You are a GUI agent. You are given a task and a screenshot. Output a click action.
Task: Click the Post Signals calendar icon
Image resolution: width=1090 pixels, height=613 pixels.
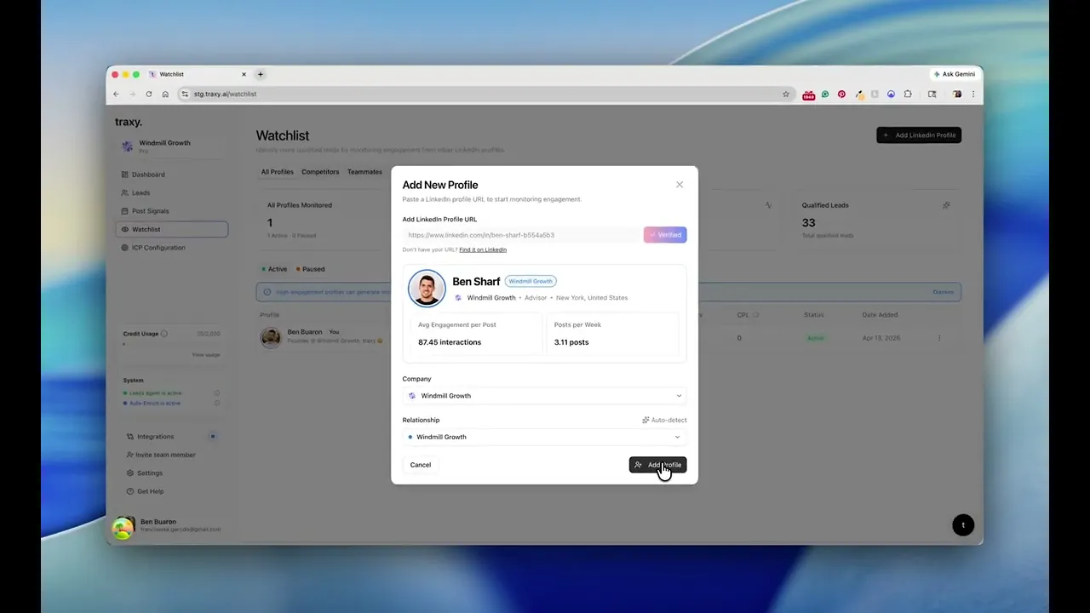click(125, 211)
